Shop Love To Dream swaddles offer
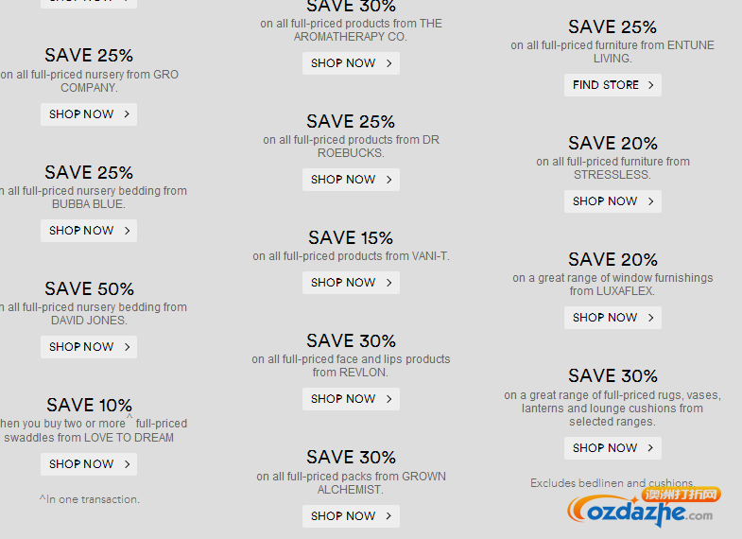This screenshot has height=539, width=742. (x=89, y=464)
